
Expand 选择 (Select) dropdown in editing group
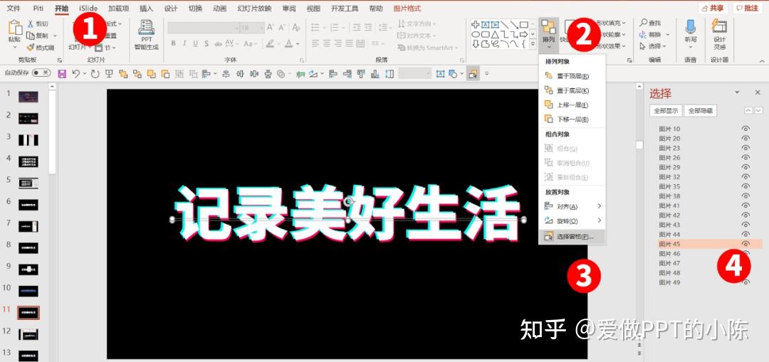665,46
